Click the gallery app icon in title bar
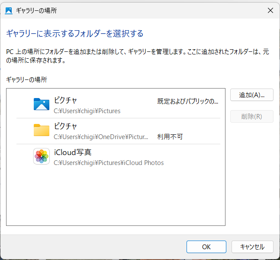Viewport: 280px width, 260px height. 9,10
